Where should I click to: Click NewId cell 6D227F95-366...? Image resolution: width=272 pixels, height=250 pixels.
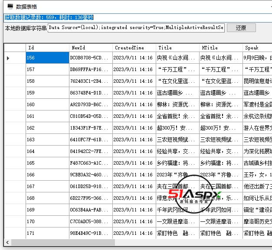pyautogui.click(x=91, y=198)
